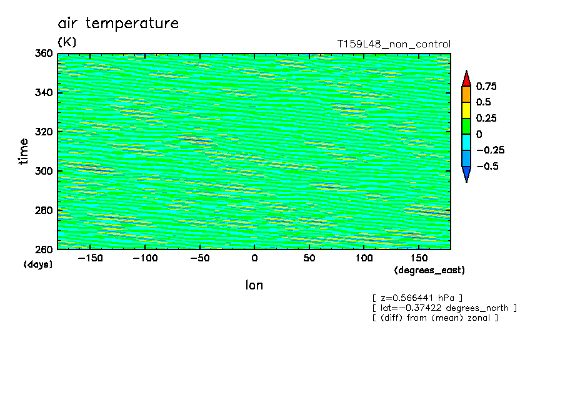Viewport: 565px width, 408px height.
Task: Click the 360 tick on time axis
Action: (x=44, y=54)
